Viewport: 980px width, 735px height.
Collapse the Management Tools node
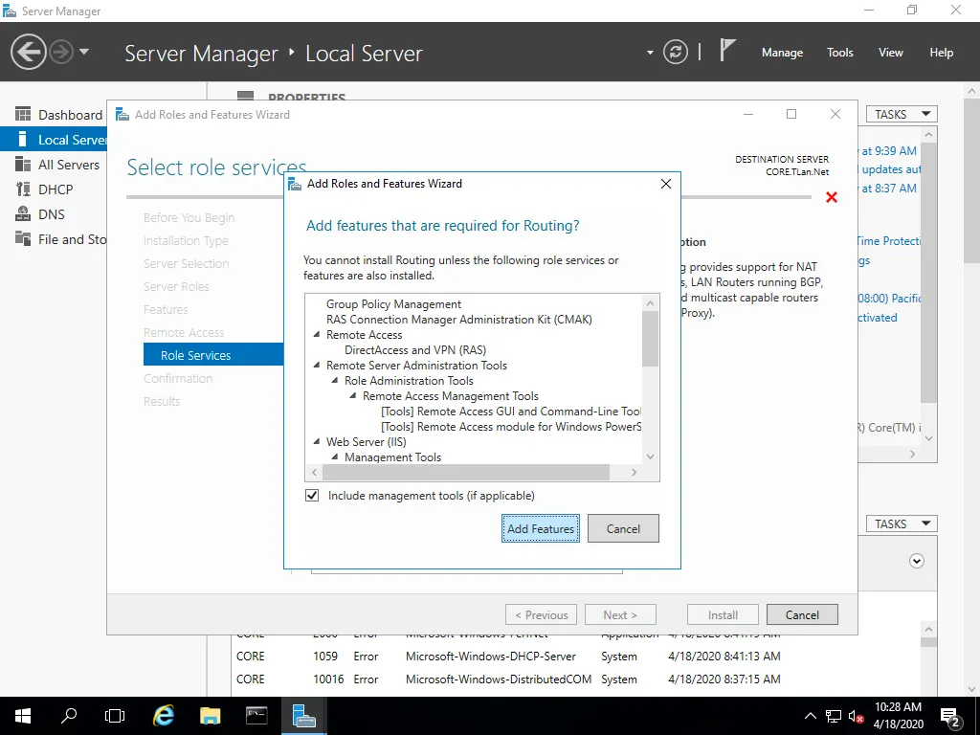coord(334,457)
